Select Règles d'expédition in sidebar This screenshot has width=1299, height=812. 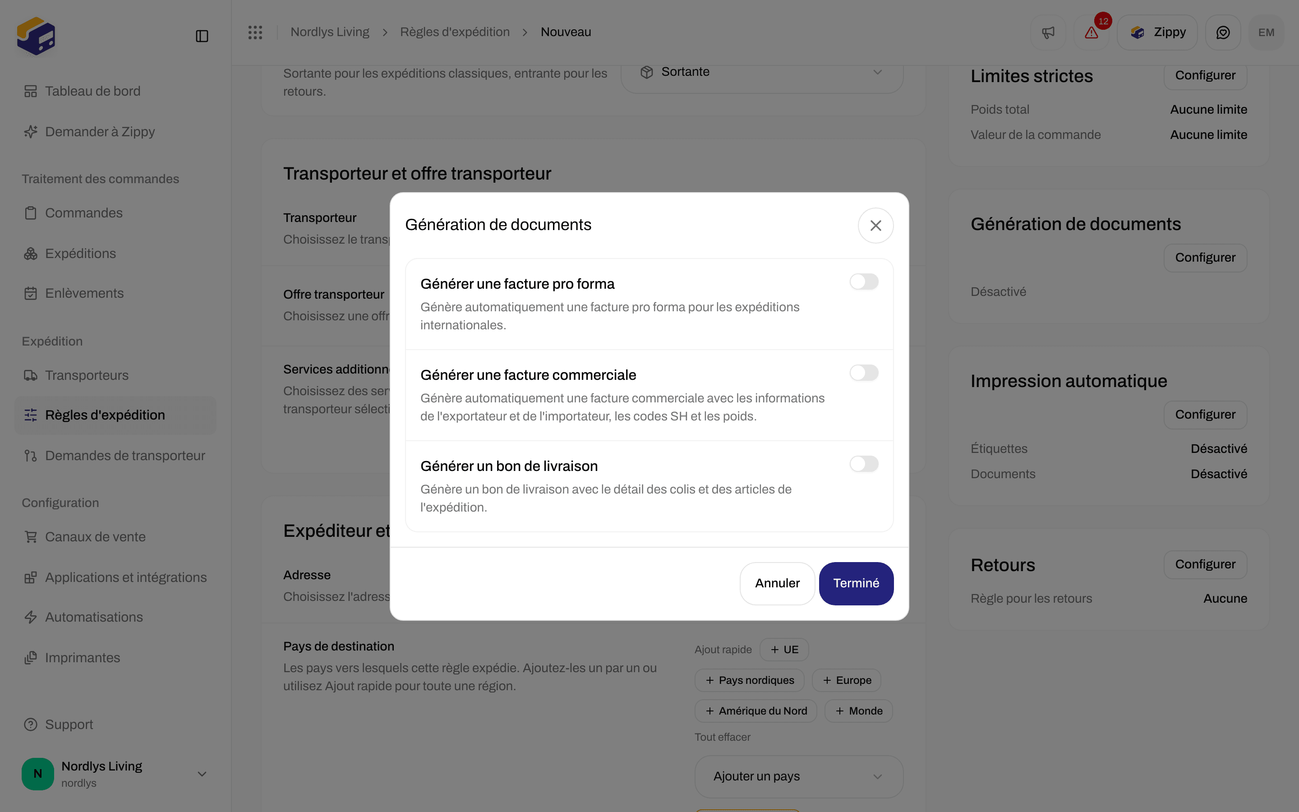(115, 415)
